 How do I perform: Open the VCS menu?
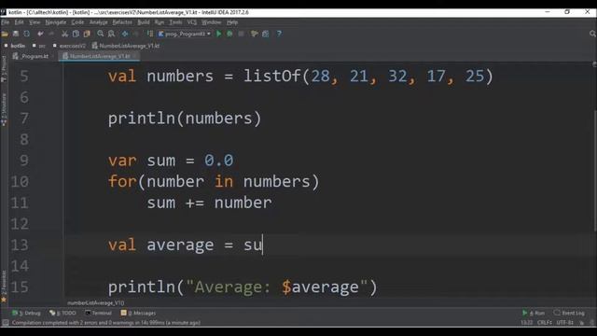coord(191,22)
